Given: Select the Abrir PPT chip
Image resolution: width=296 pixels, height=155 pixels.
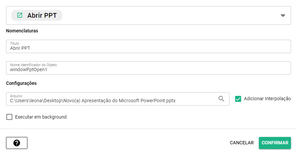Looking at the screenshot, I should (x=37, y=15).
